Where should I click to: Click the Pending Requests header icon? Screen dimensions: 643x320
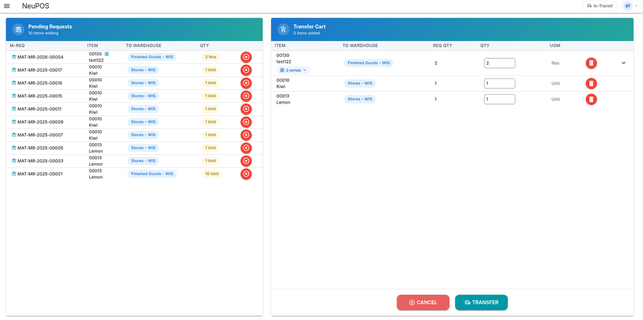[x=18, y=29]
